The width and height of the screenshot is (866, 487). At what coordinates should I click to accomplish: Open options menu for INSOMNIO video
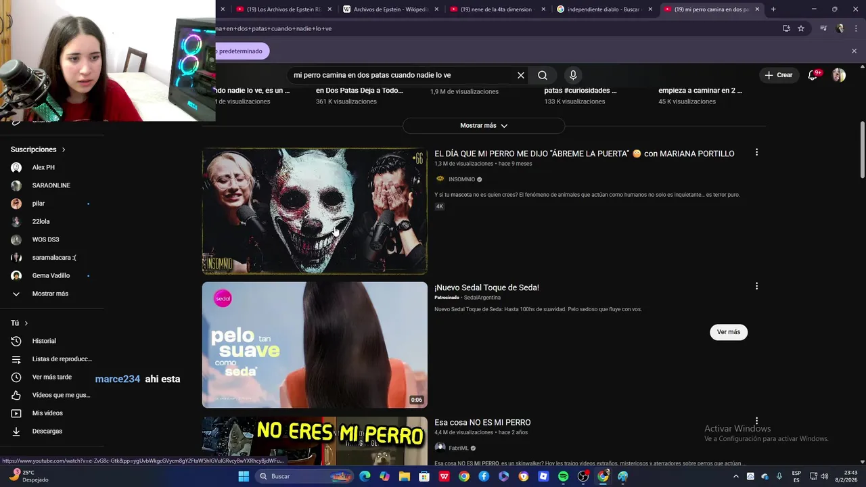click(x=756, y=153)
